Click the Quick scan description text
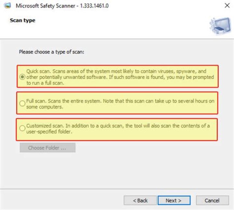 [x=120, y=77]
